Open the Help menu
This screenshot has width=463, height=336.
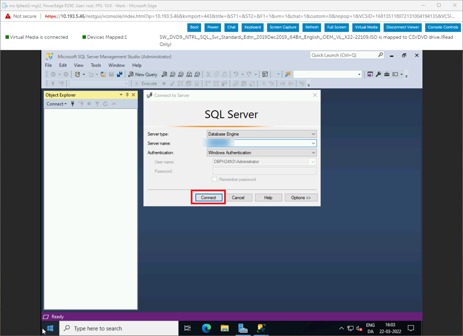137,65
